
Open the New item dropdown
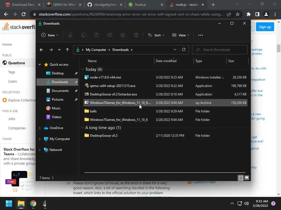click(50, 35)
